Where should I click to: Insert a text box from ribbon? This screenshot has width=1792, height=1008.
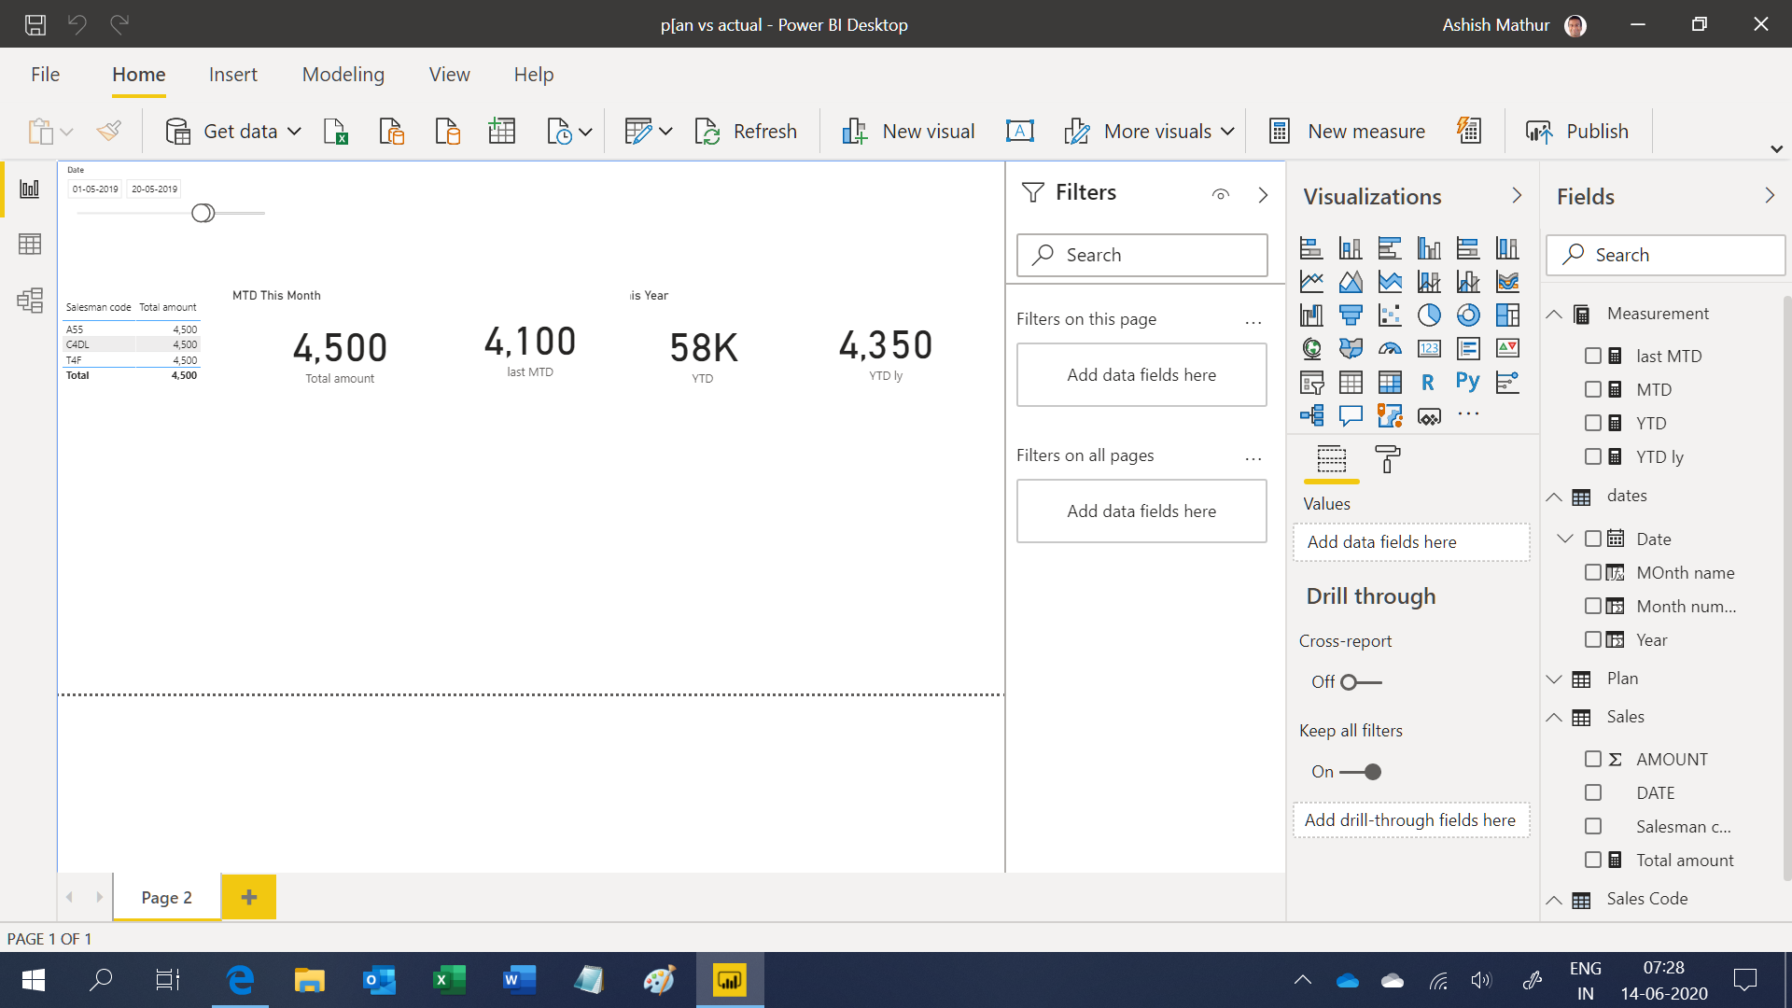(x=1019, y=132)
